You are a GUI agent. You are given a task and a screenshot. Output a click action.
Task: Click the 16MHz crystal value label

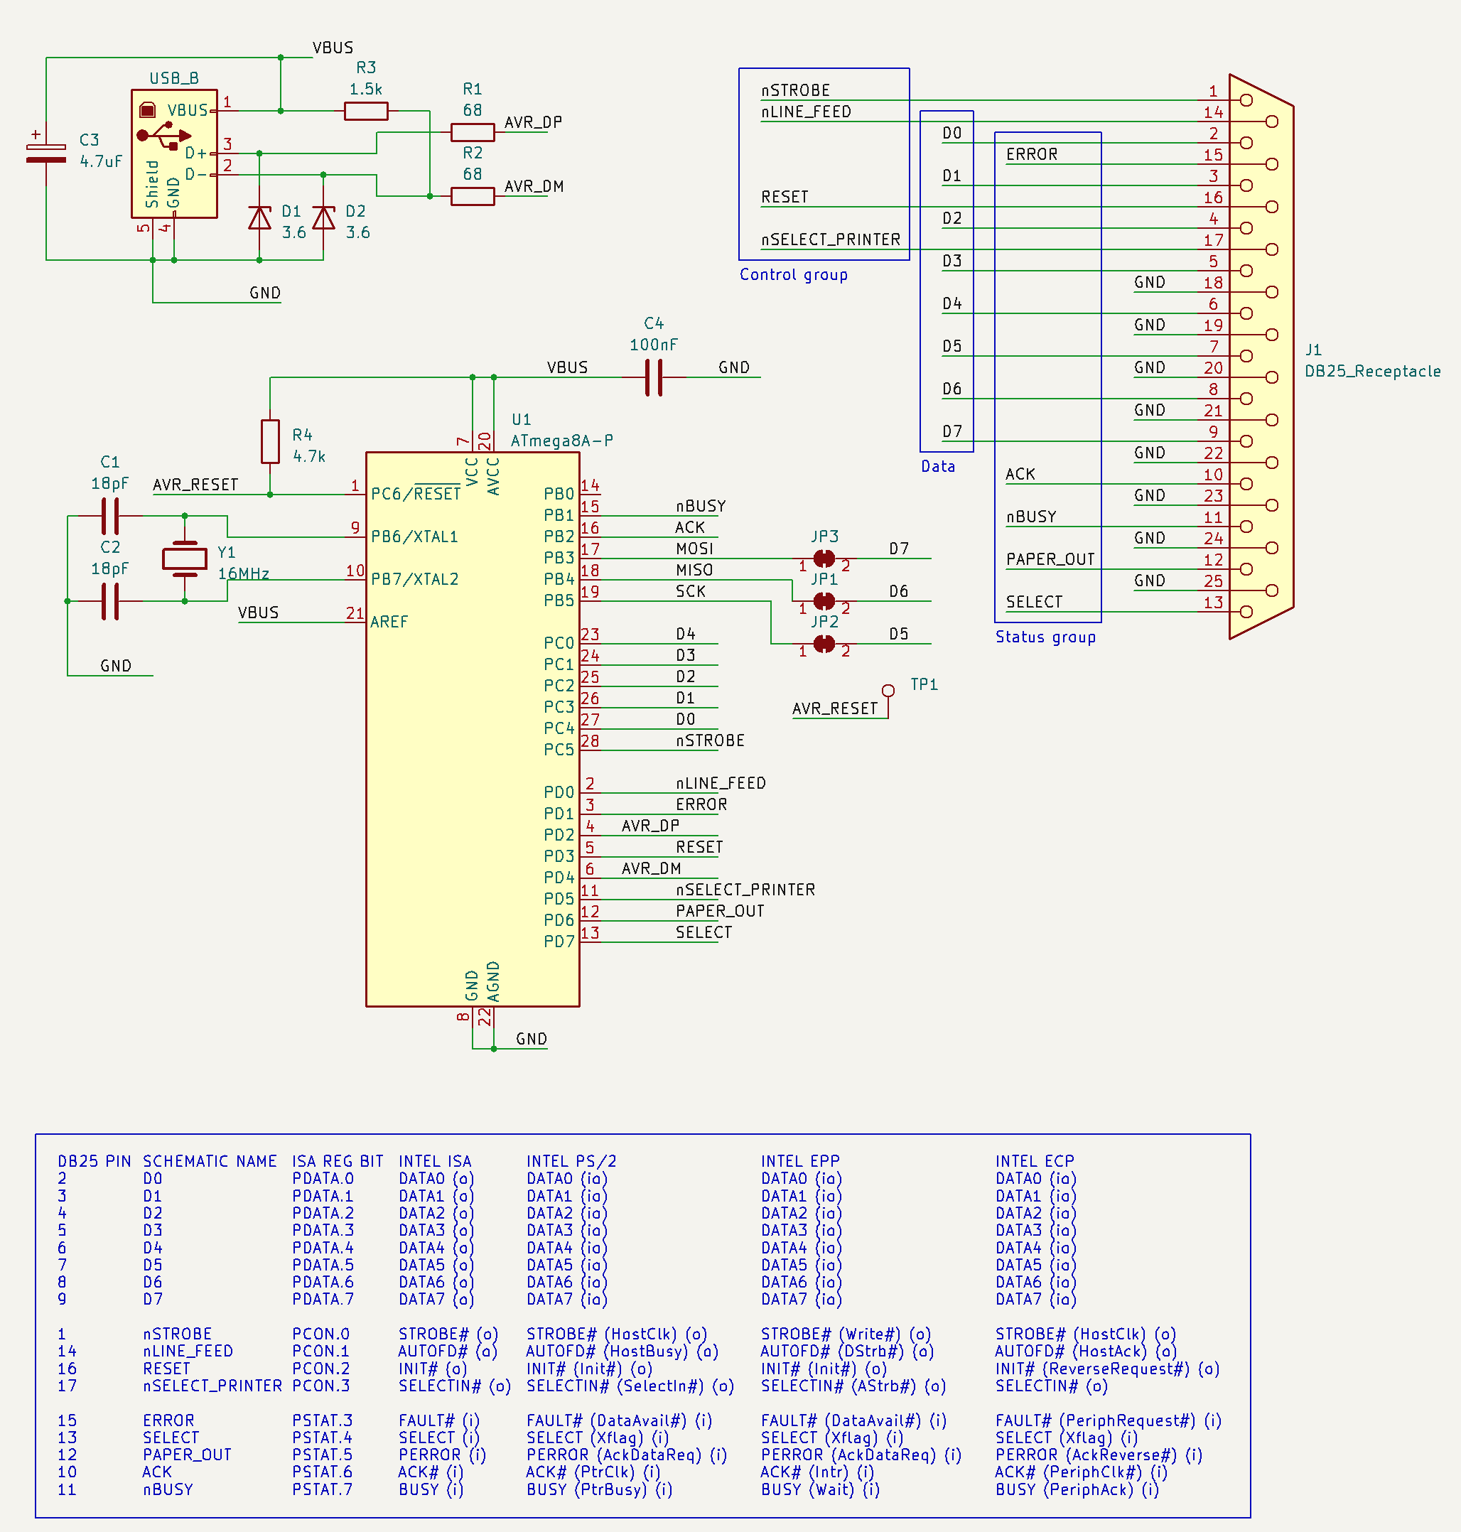pyautogui.click(x=243, y=574)
